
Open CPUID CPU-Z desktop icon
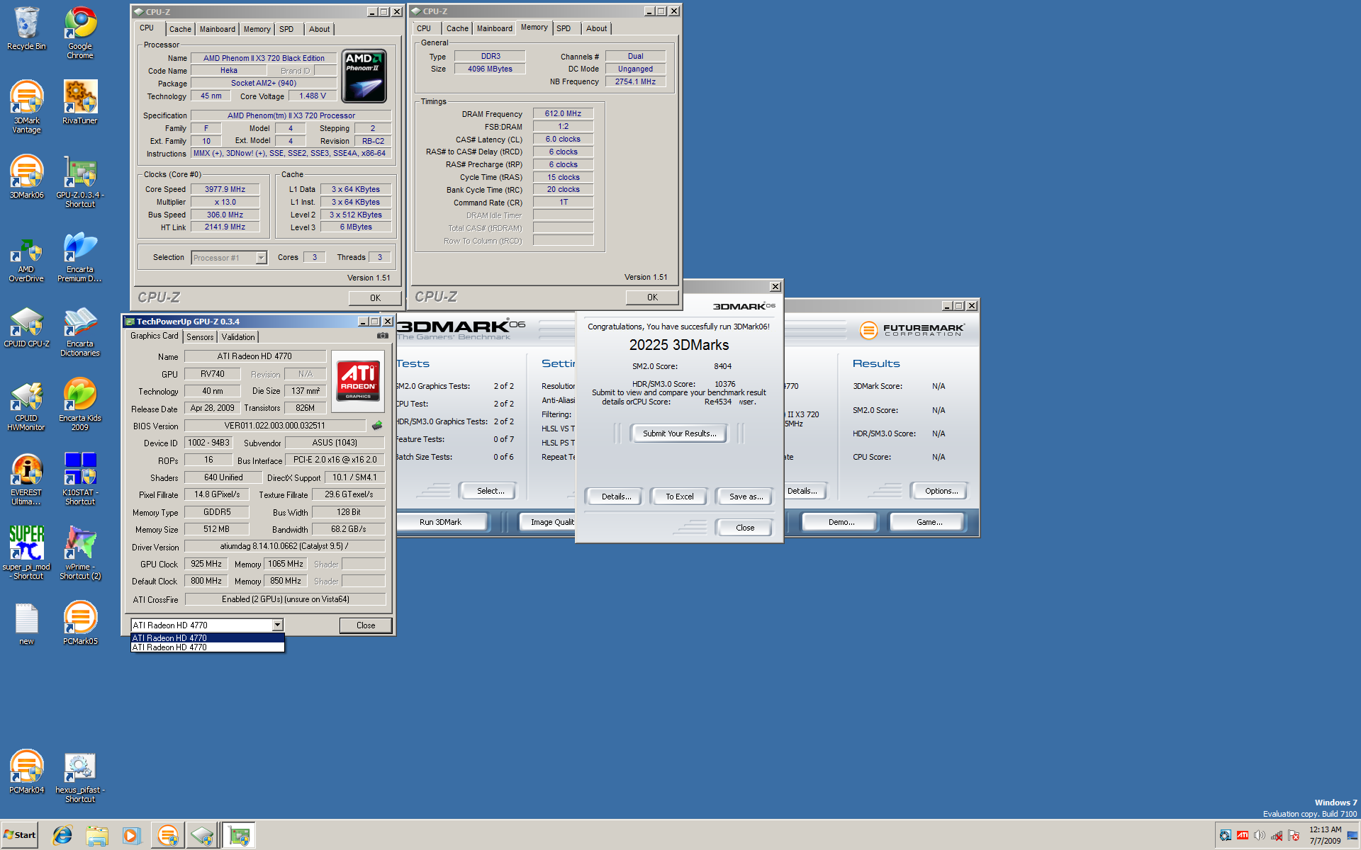tap(26, 327)
